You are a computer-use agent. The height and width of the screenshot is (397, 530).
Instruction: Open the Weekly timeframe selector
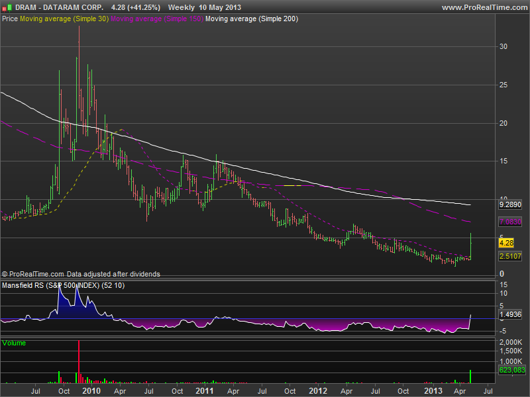click(x=182, y=7)
